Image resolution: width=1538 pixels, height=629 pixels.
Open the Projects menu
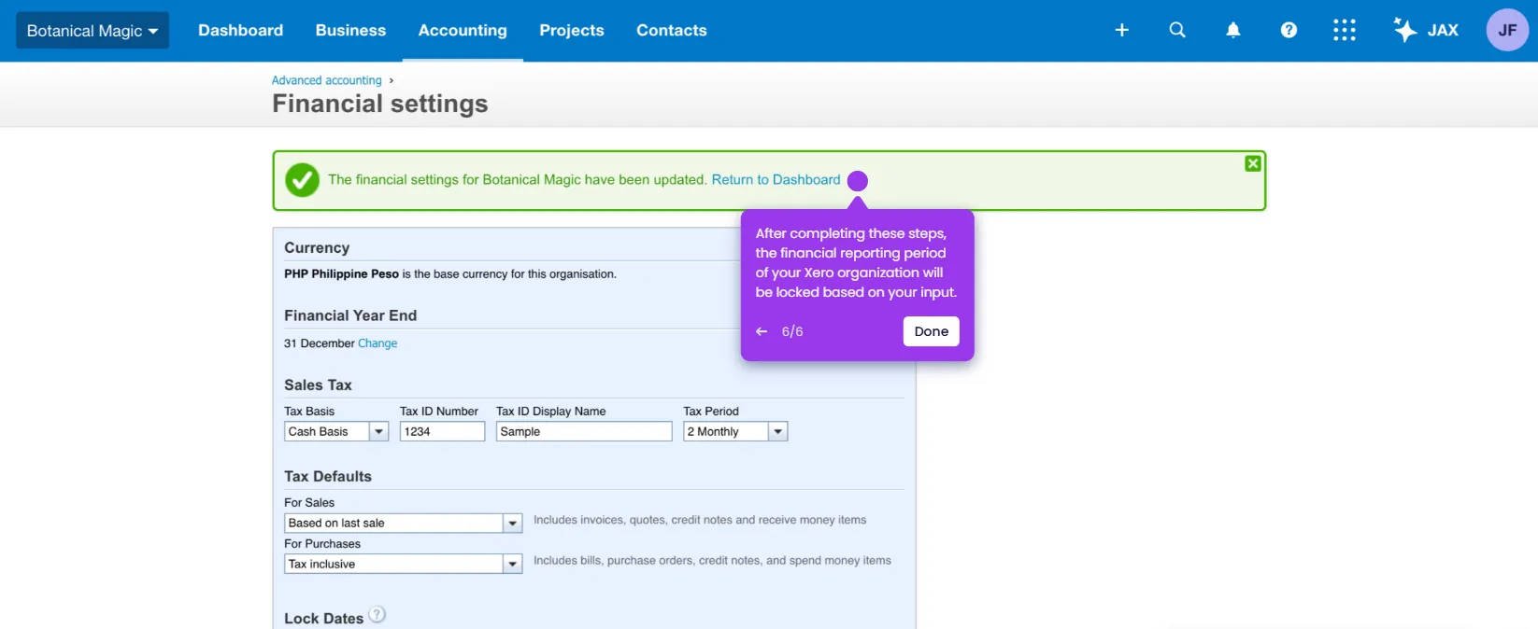point(572,31)
